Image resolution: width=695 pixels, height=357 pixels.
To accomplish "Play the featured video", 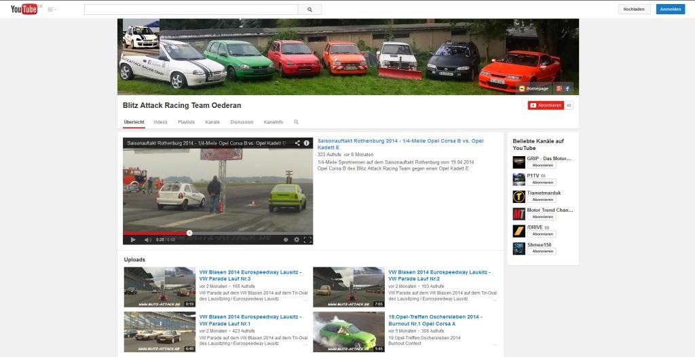I will coord(132,240).
